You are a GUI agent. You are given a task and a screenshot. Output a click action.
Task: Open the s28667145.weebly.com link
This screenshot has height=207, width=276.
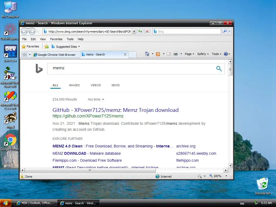[196, 153]
